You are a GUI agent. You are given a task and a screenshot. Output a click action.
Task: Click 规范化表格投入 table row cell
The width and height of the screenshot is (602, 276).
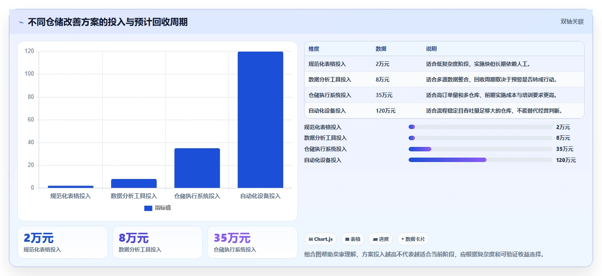[x=327, y=64]
